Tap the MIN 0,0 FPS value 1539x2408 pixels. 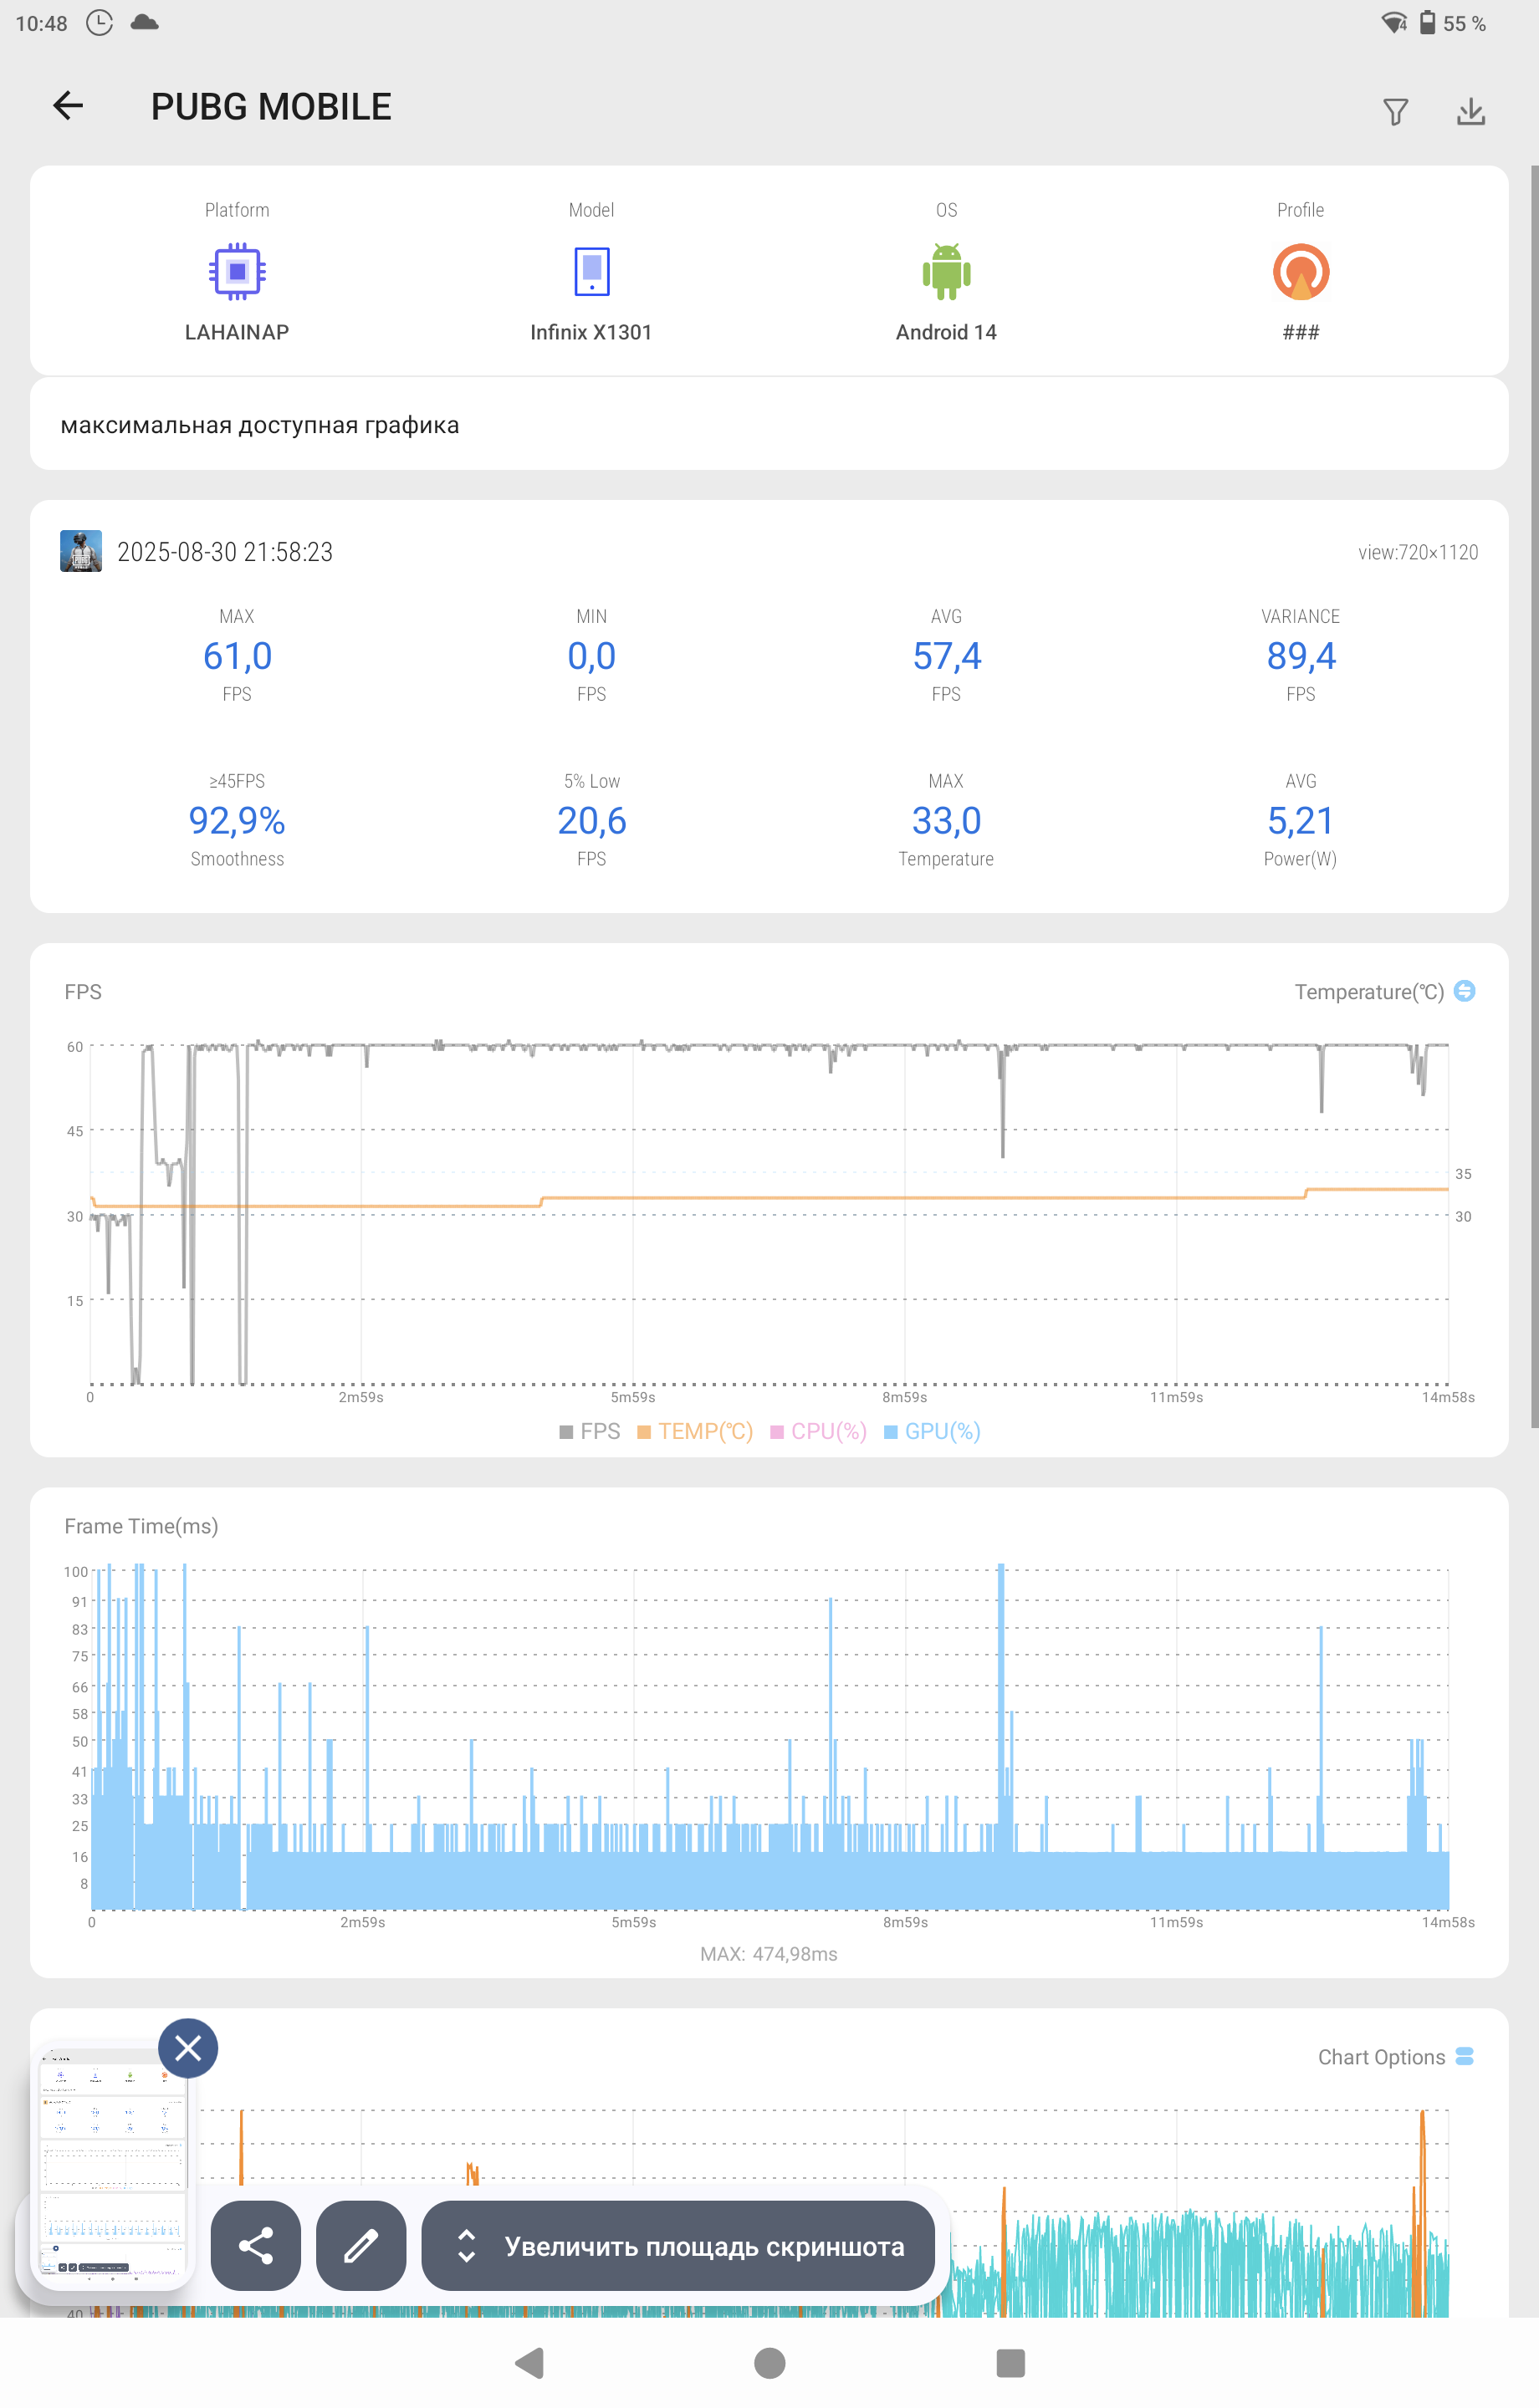pos(591,656)
